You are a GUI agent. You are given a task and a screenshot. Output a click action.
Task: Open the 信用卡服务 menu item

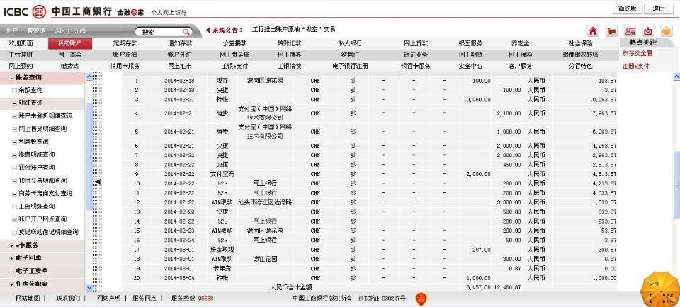[x=125, y=66]
